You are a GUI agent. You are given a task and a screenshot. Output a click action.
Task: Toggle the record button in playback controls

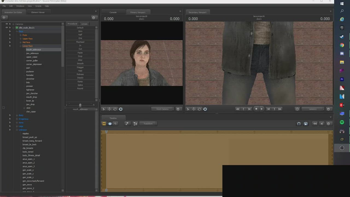click(256, 109)
